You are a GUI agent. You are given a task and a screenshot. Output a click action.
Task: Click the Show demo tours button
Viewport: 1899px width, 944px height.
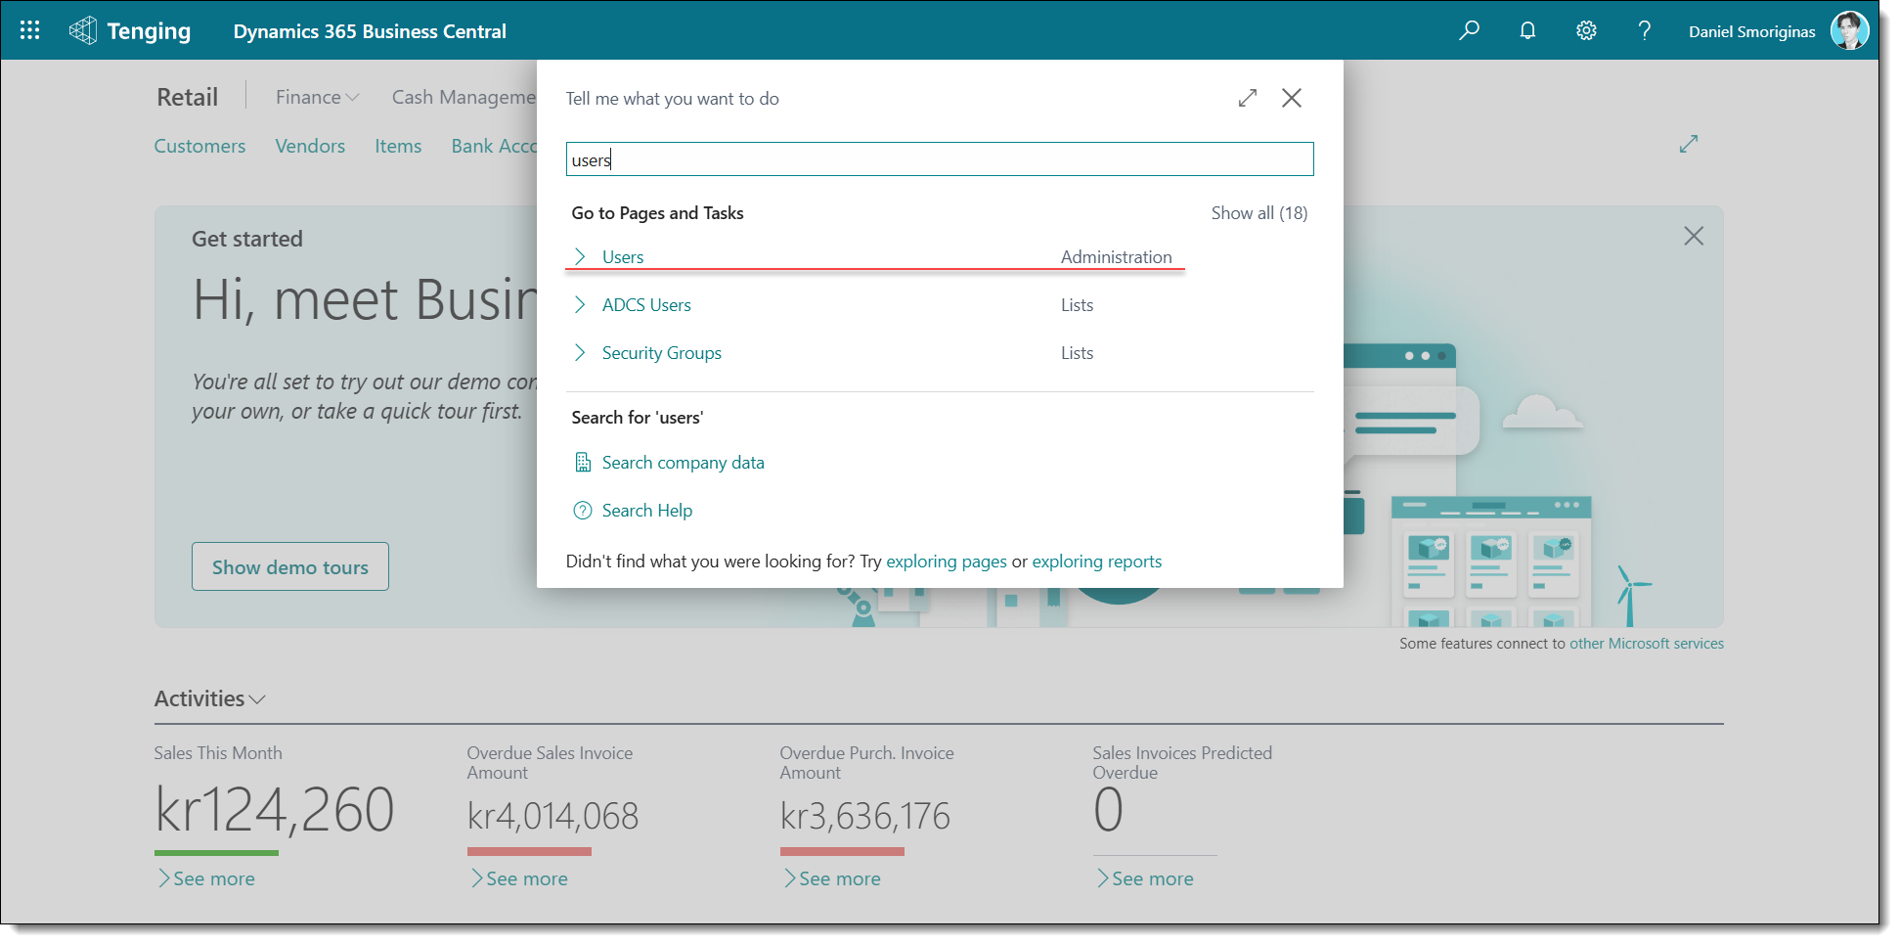[x=290, y=566]
